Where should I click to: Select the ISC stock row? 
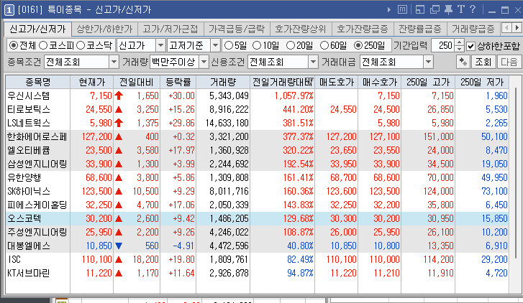click(257, 260)
